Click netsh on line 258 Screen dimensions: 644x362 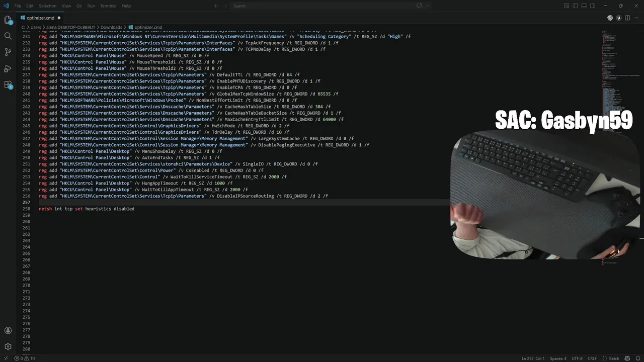click(45, 209)
